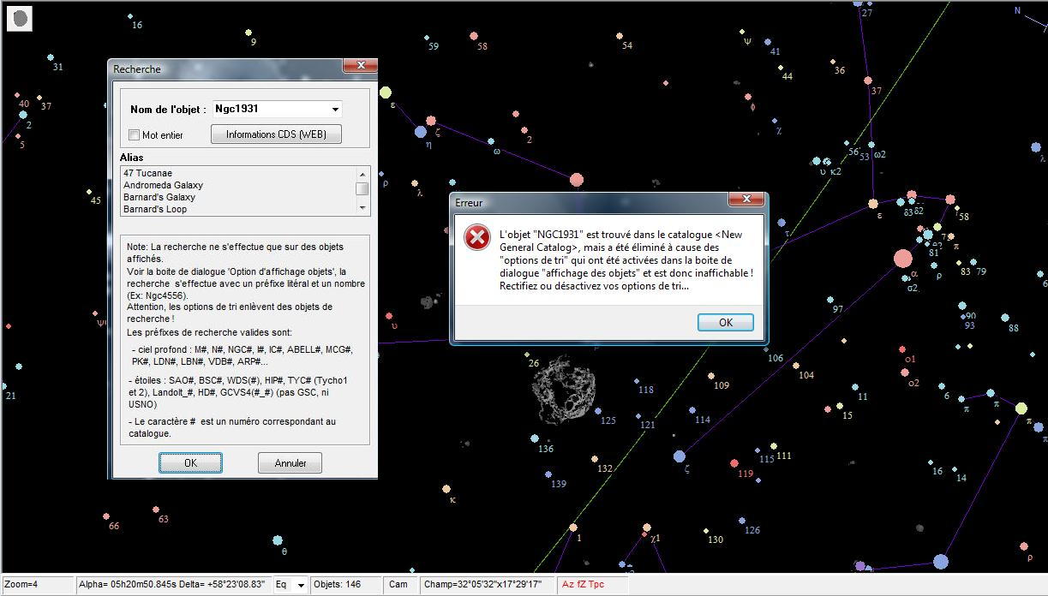This screenshot has width=1048, height=596.
Task: Click the red error icon in Erreur dialog
Action: pos(476,237)
